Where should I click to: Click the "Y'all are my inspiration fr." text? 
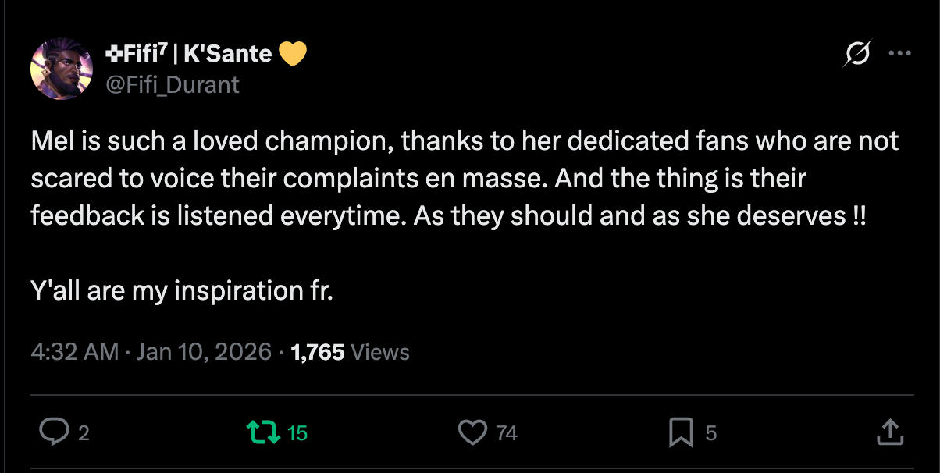point(182,290)
